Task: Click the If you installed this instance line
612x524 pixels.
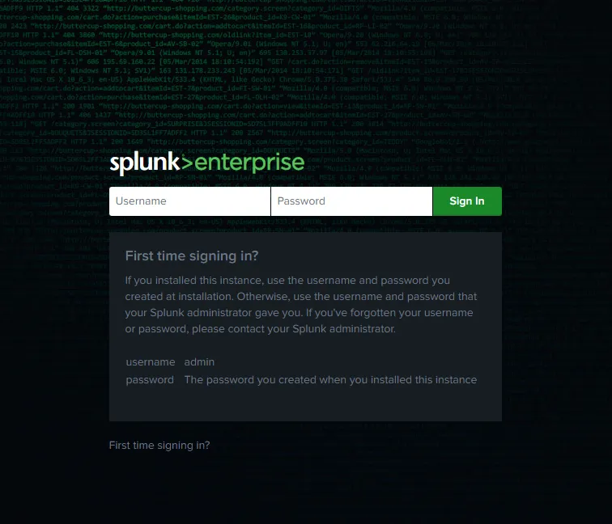Action: [287, 281]
